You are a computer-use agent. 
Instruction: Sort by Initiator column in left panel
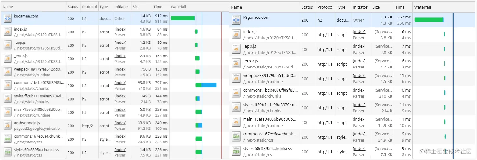point(121,7)
